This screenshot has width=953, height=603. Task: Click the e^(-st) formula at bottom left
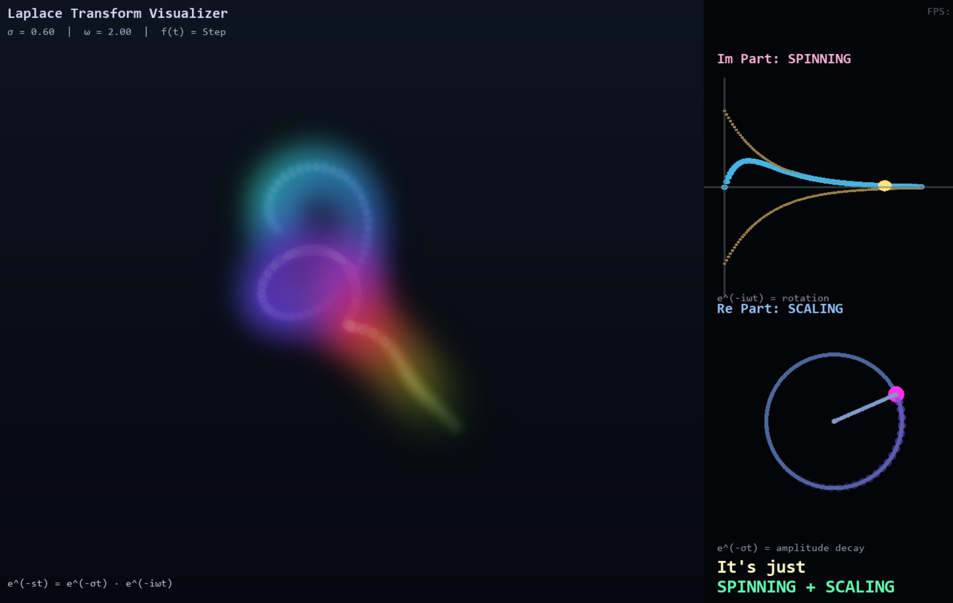[x=90, y=583]
